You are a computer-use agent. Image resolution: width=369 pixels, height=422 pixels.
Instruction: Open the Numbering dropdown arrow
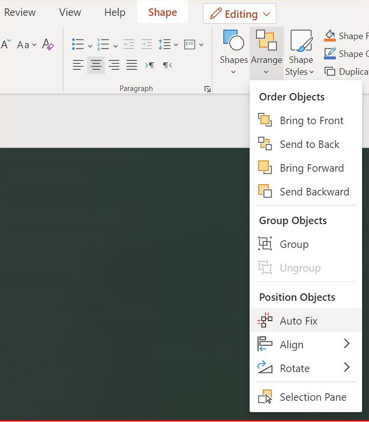click(115, 46)
